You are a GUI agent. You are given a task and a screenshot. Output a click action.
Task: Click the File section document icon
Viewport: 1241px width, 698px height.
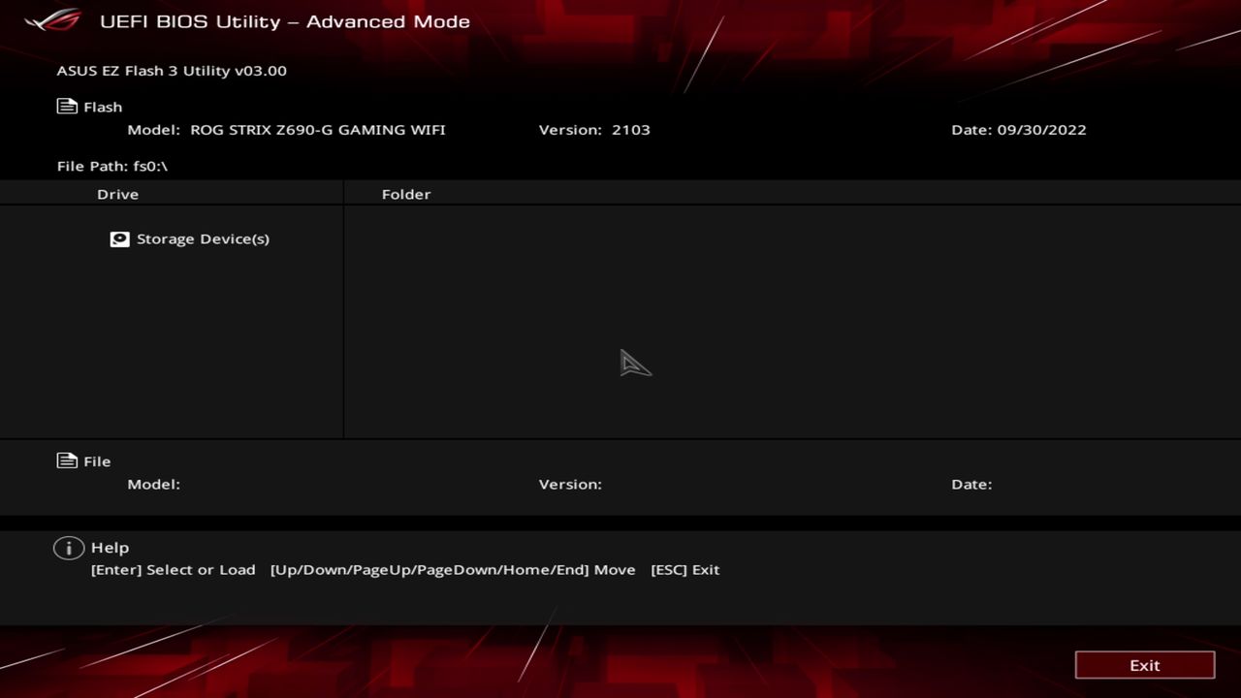pyautogui.click(x=67, y=461)
